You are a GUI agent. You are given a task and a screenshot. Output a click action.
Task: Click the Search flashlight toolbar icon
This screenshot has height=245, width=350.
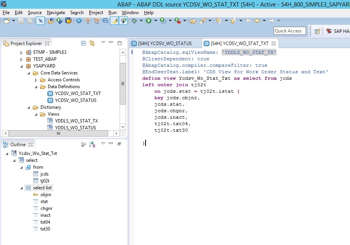point(203,21)
